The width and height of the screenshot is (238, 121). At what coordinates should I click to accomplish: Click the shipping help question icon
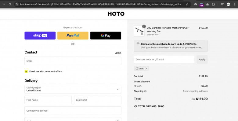pyautogui.click(x=145, y=91)
